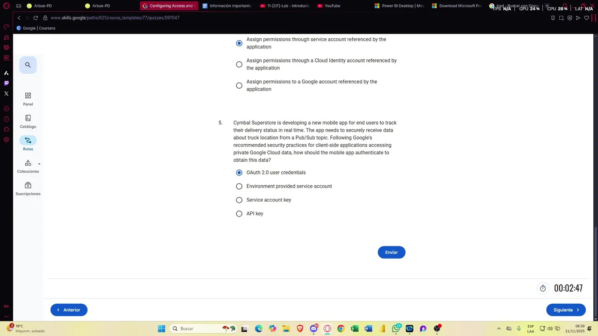This screenshot has height=336, width=598.
Task: Switch to the YouTube tab
Action: click(342, 6)
